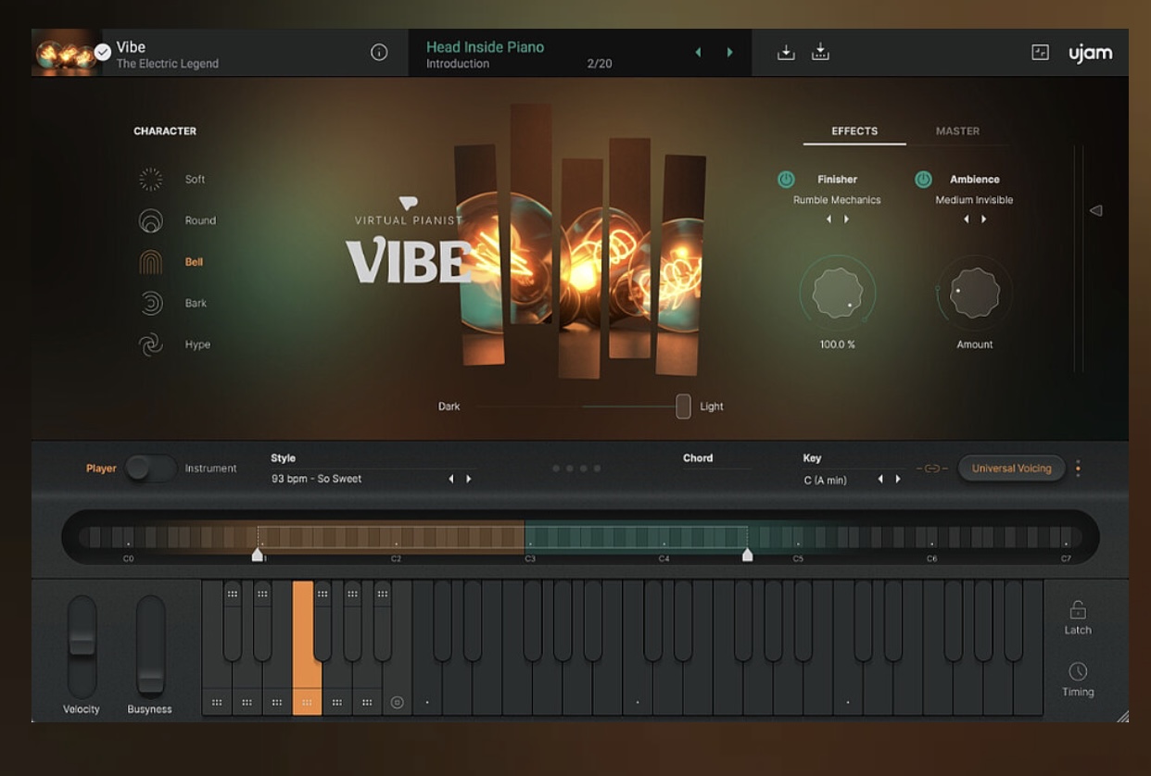
Task: Open the Head Inside Piano preset browser
Action: [x=485, y=47]
